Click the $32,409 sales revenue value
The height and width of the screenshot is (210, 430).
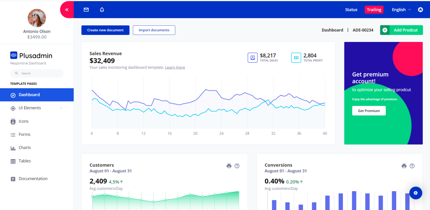pos(102,61)
